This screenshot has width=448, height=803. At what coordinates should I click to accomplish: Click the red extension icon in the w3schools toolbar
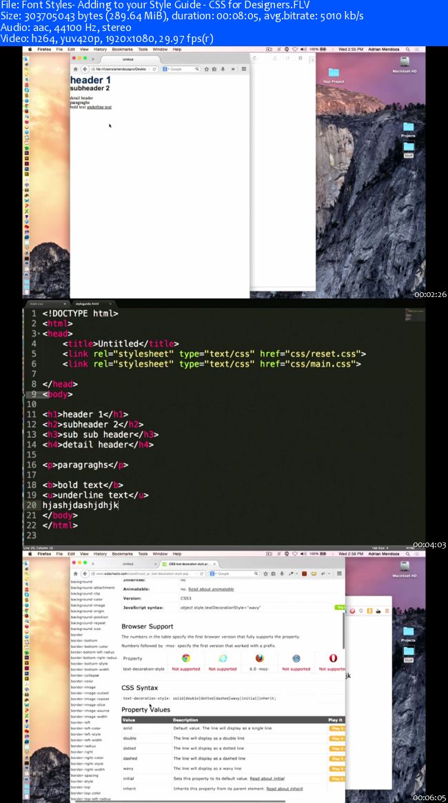[x=304, y=573]
